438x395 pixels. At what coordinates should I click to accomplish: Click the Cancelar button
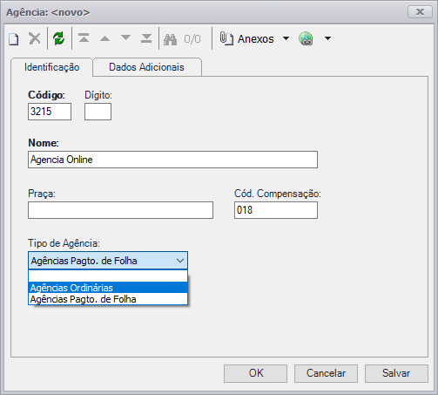click(326, 373)
